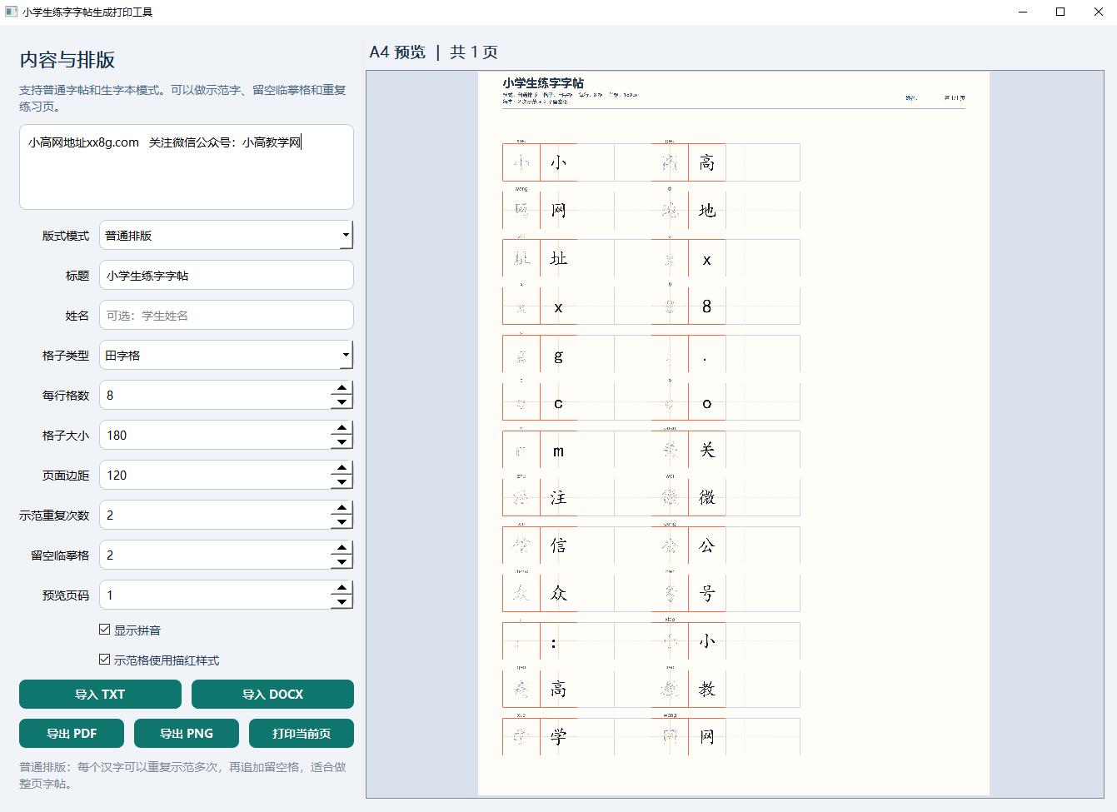Decrease 预览页码 with down arrow

tap(342, 602)
